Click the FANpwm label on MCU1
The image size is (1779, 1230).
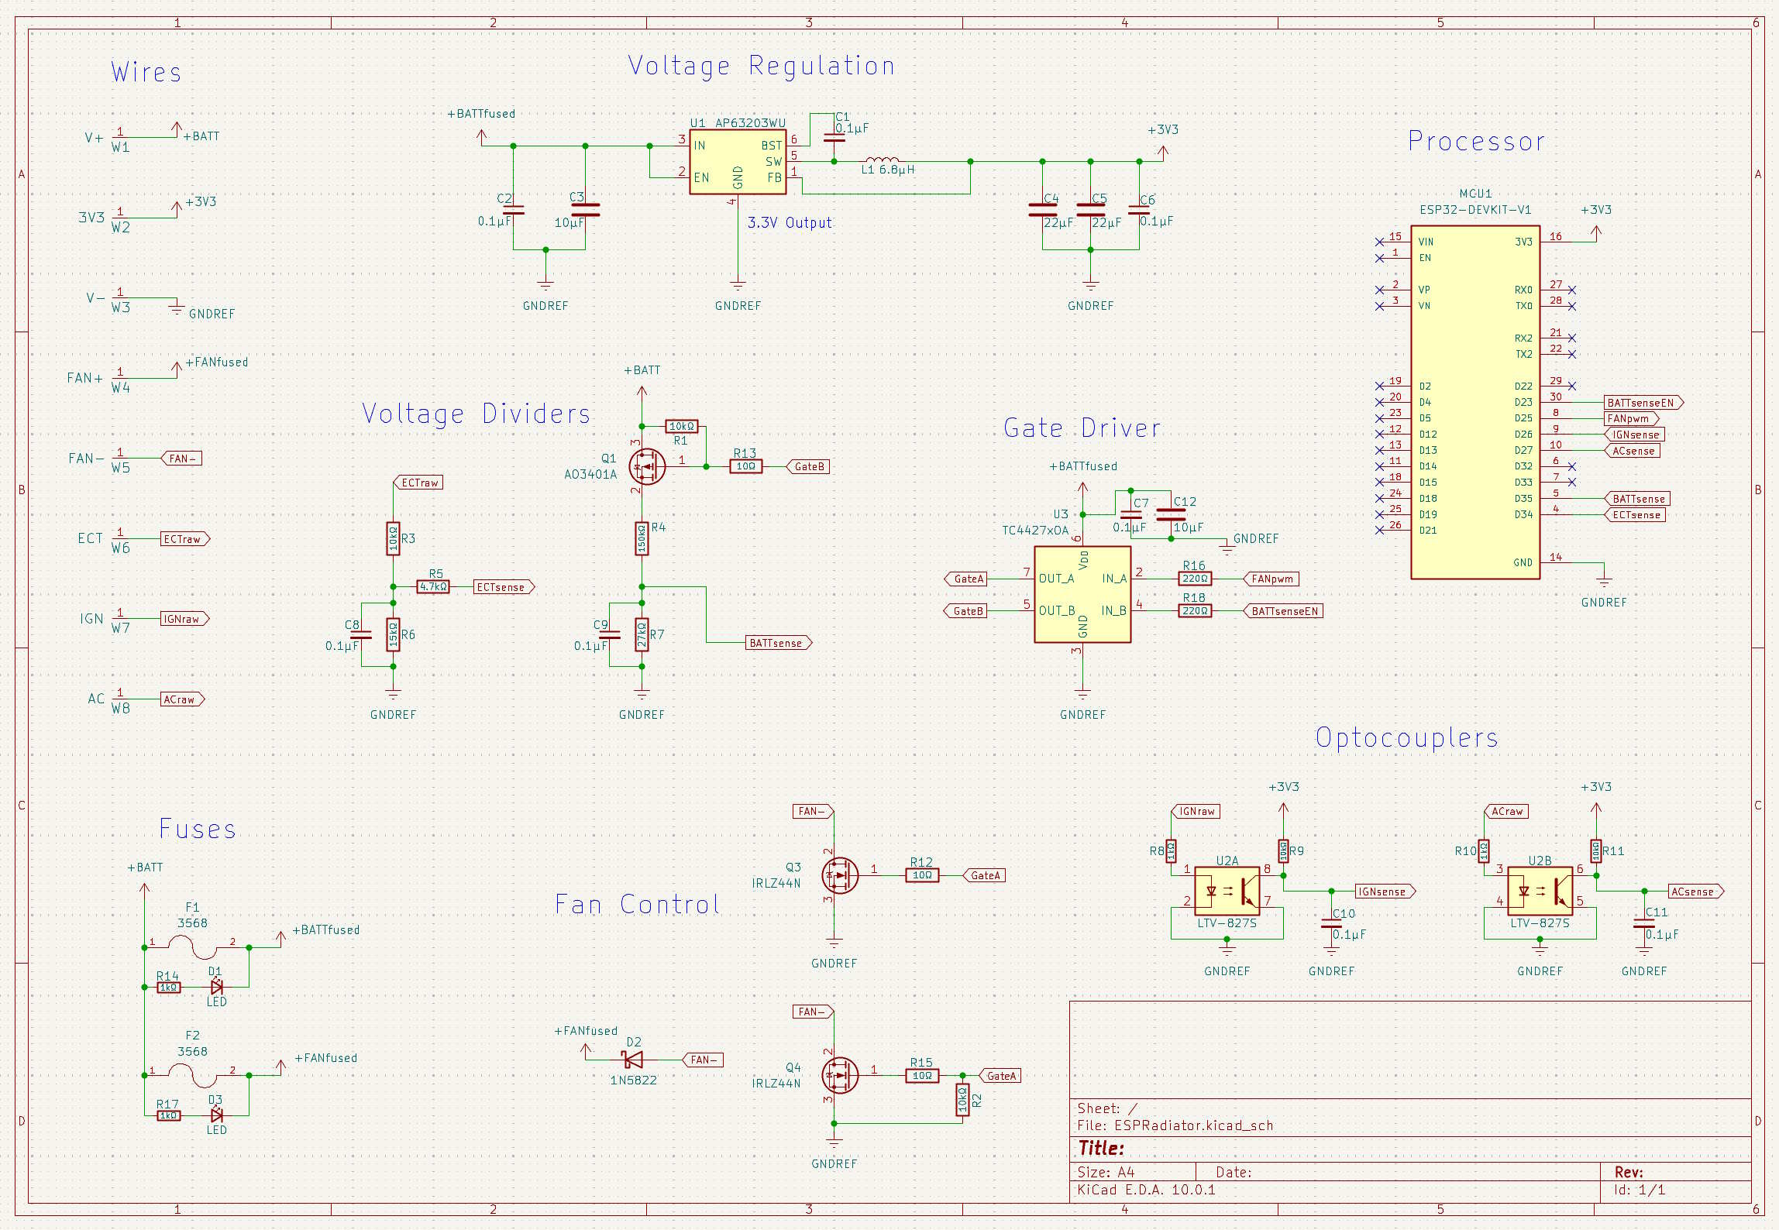tap(1632, 418)
